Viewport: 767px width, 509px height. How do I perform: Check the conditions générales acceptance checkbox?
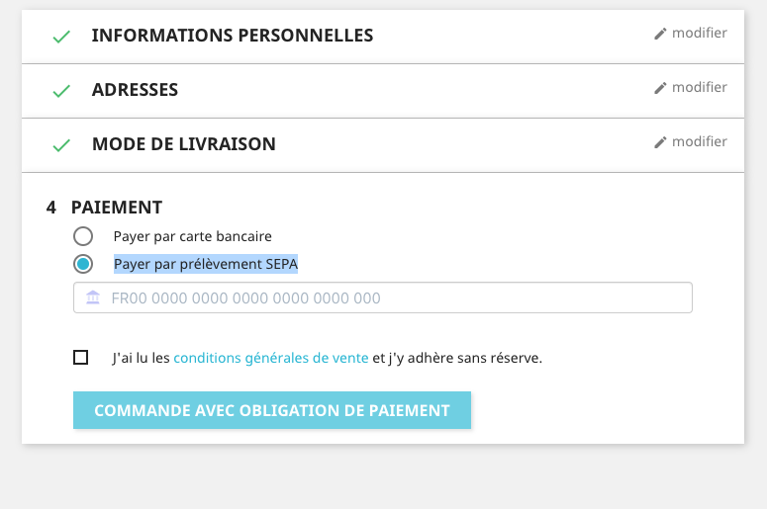coord(81,358)
